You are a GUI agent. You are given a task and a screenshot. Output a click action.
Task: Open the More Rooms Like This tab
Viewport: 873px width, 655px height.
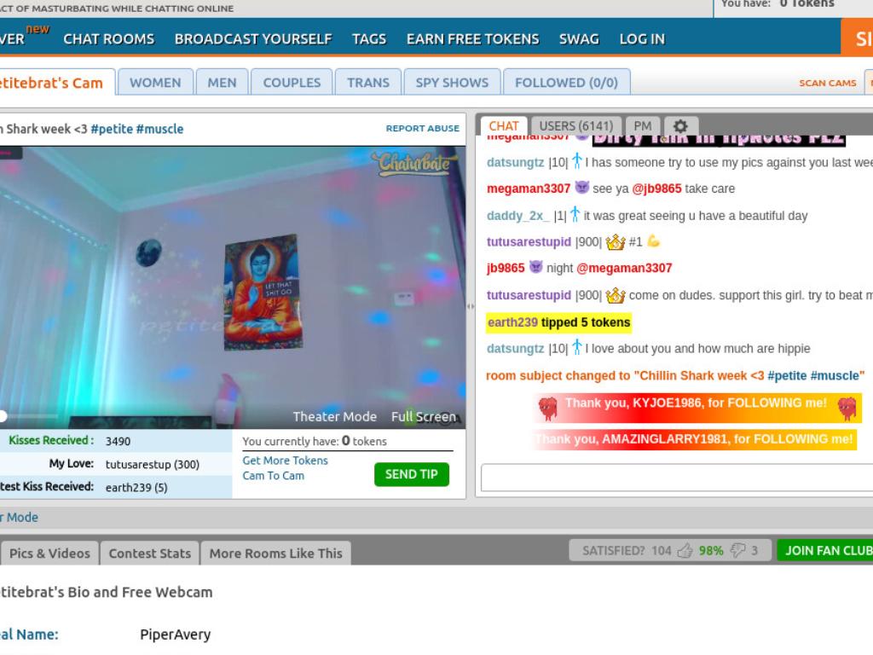point(275,553)
